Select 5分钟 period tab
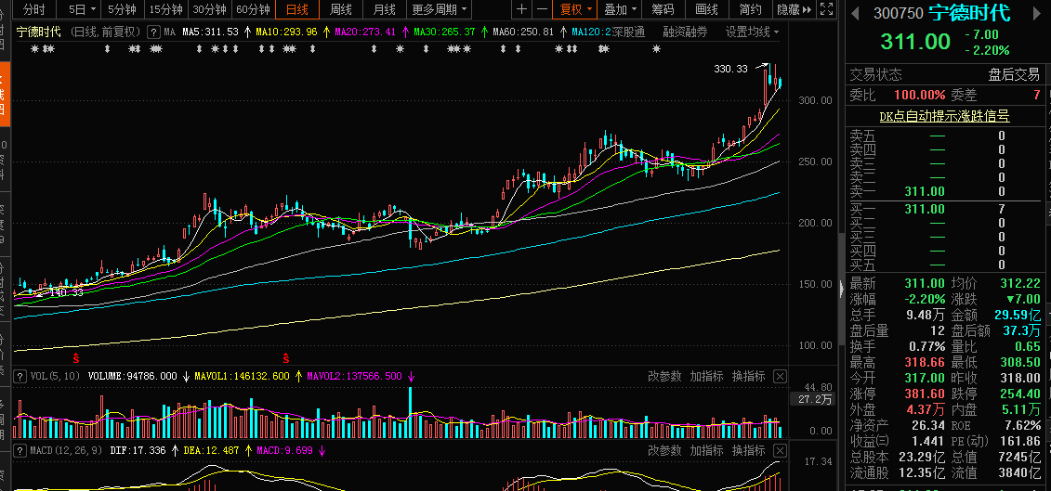Screen dimensions: 1051x491 122,9
